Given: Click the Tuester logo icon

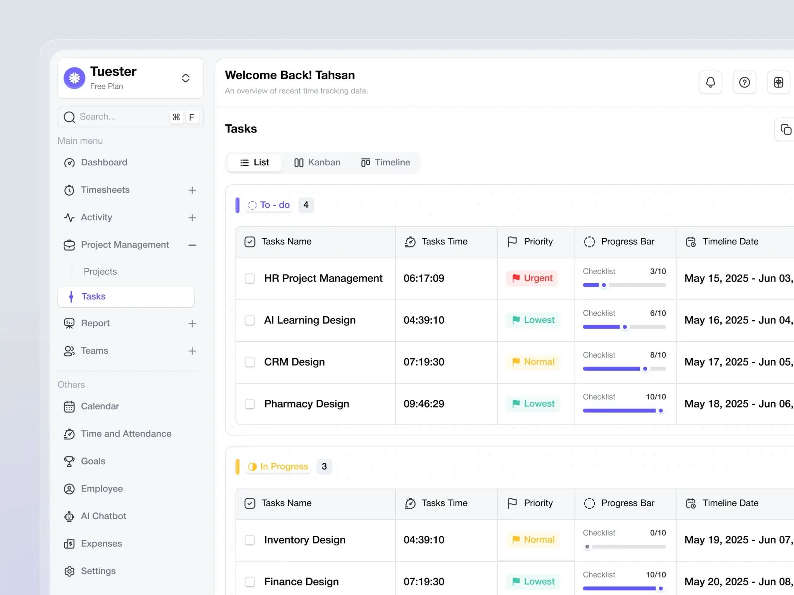Looking at the screenshot, I should (x=74, y=78).
